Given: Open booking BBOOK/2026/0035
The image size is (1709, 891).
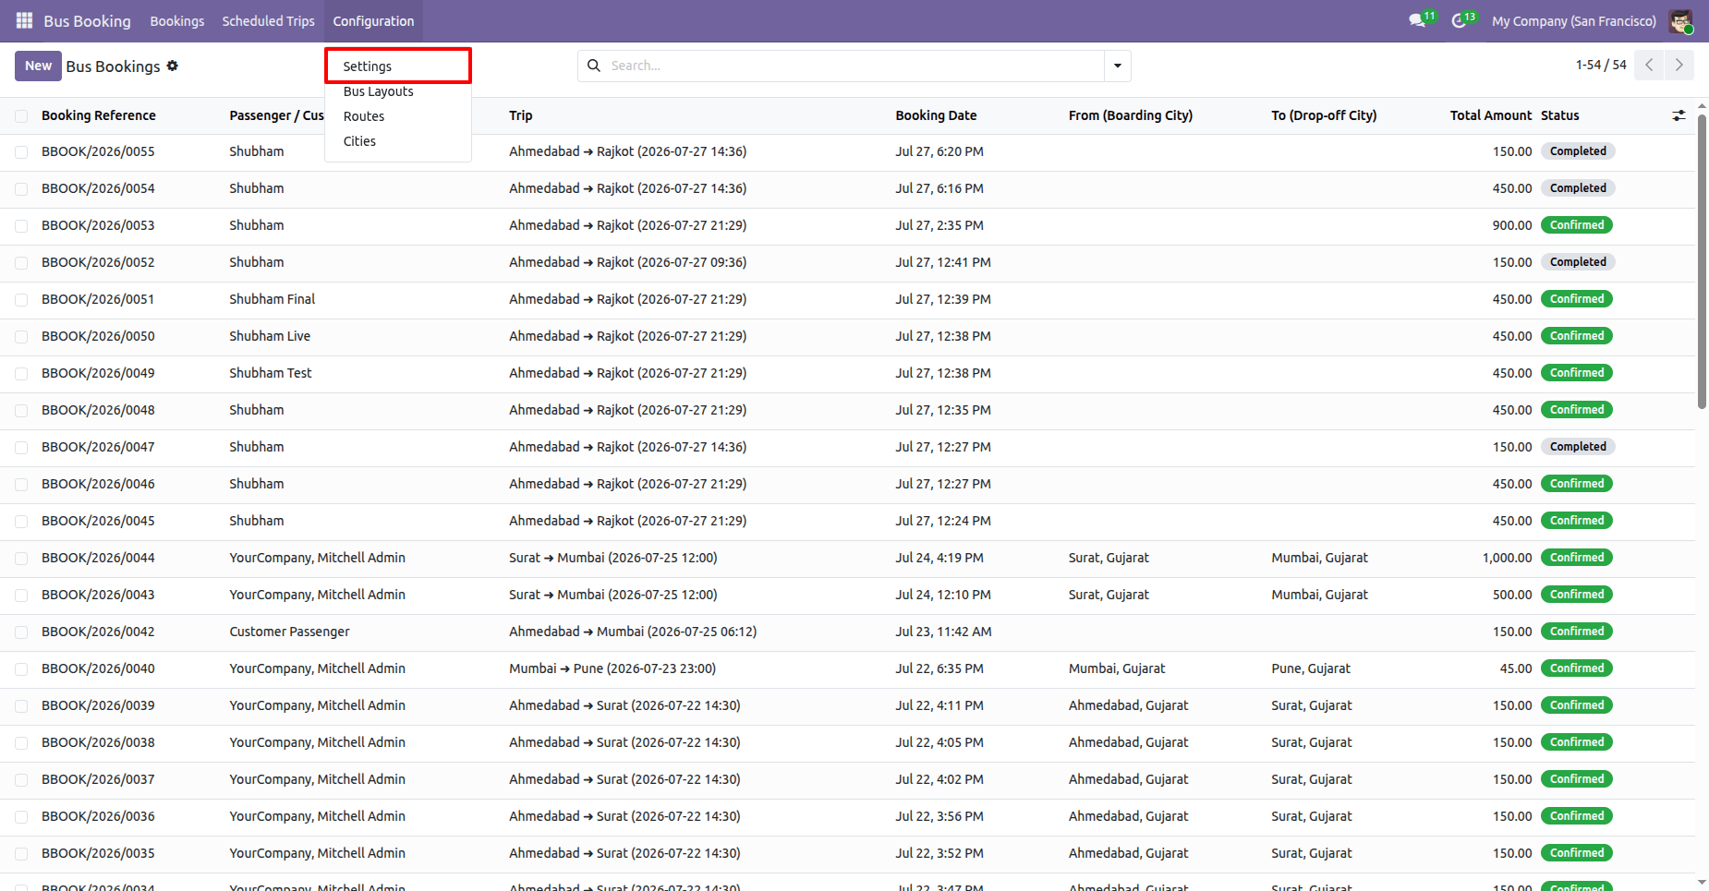Looking at the screenshot, I should (98, 853).
